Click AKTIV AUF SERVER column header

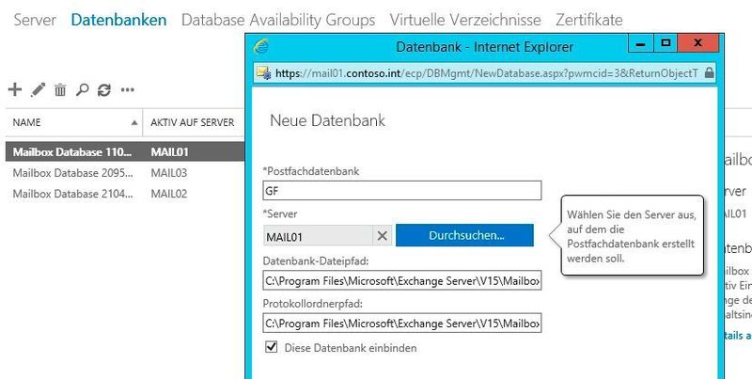point(193,123)
